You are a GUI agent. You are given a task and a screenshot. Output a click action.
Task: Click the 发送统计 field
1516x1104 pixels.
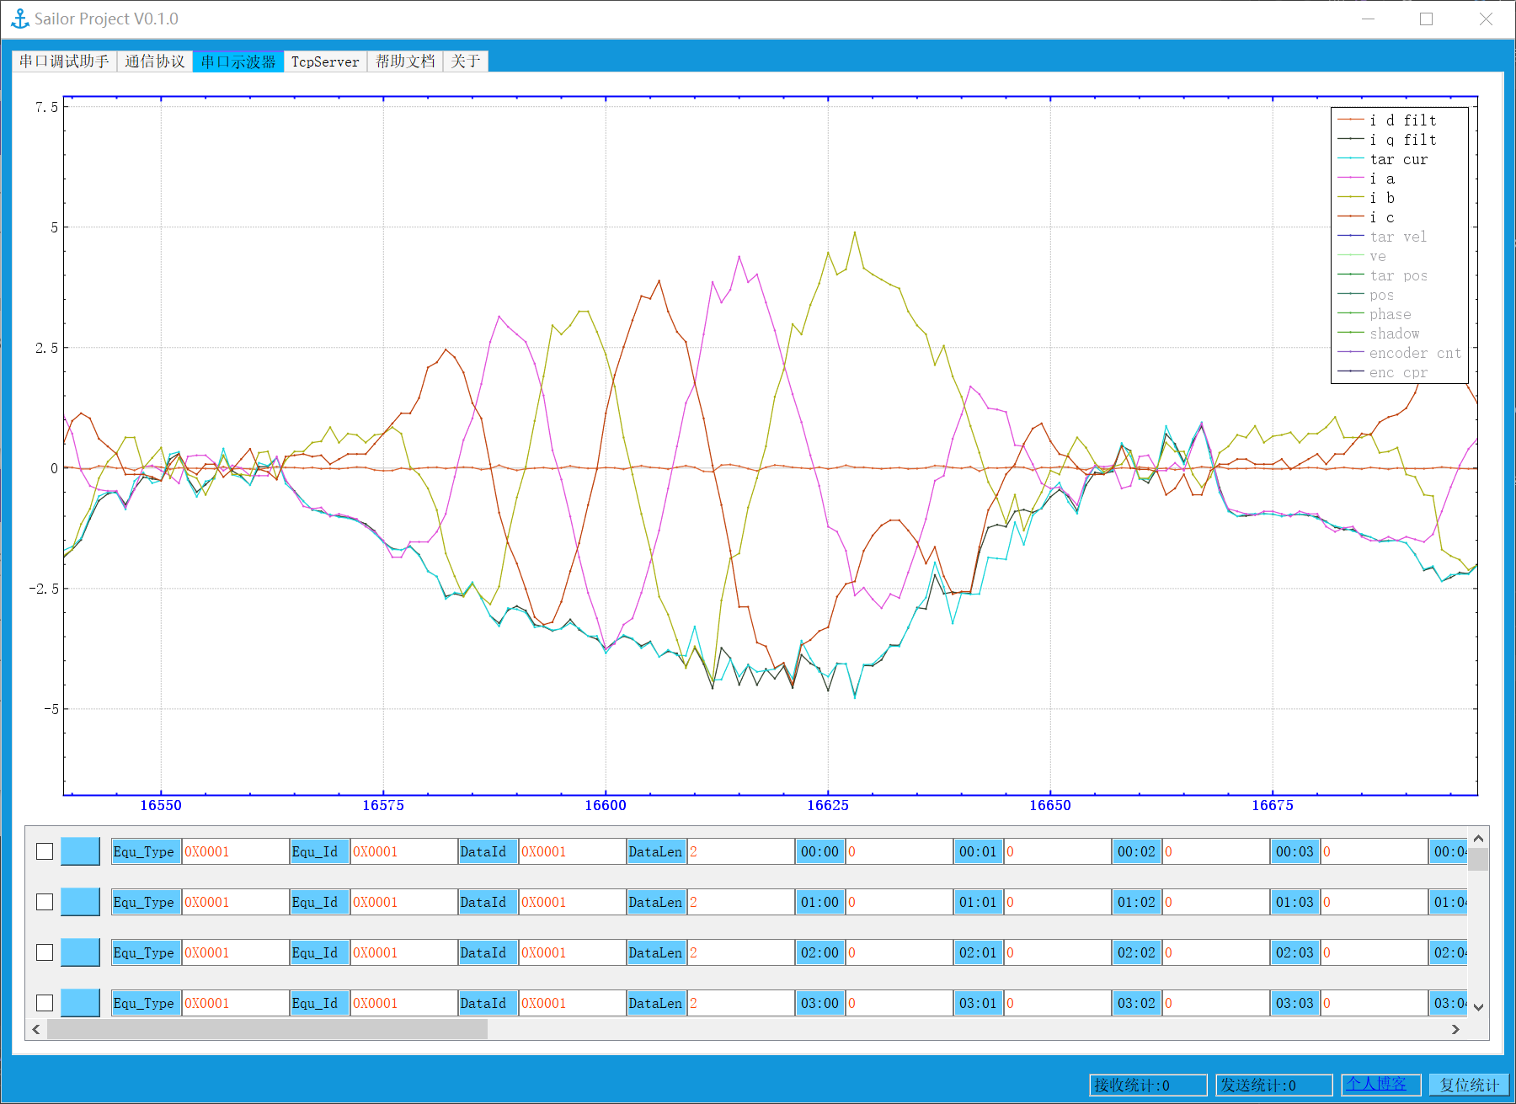click(x=1274, y=1085)
